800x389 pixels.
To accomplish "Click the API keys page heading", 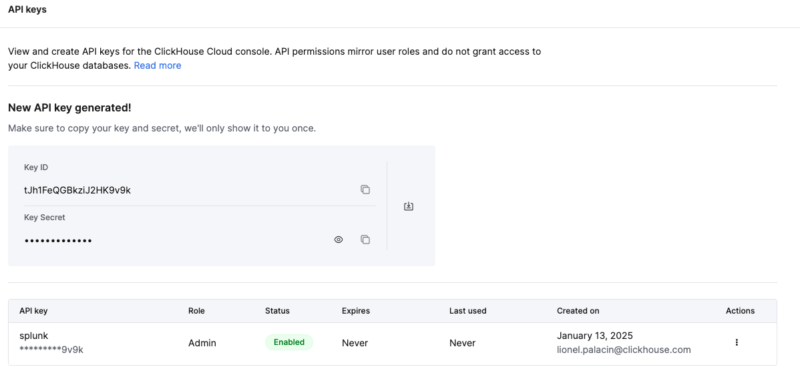I will tap(27, 9).
